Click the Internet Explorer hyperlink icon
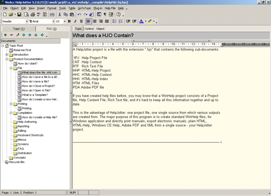 [91, 15]
